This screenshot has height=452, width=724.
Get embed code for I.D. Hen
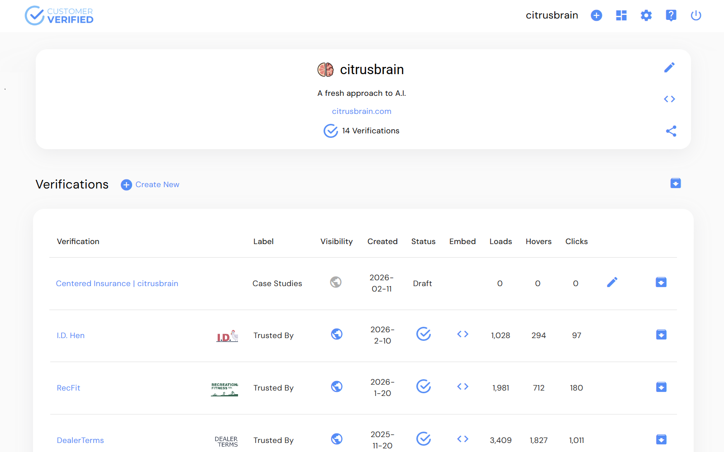(462, 334)
